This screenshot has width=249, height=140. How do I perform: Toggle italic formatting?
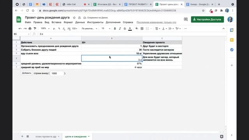click(120, 28)
